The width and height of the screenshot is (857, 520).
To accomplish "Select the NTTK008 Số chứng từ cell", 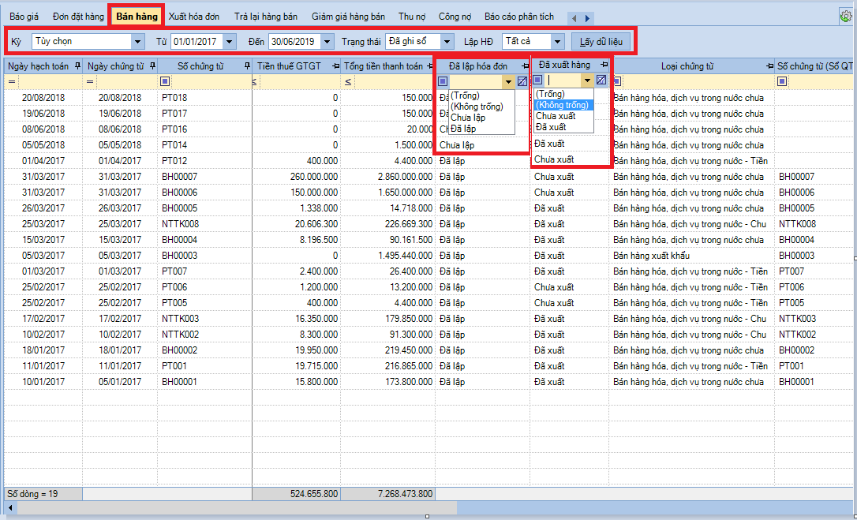I will pos(204,224).
